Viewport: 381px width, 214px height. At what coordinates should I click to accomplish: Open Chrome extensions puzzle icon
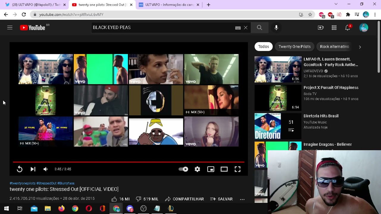348,15
